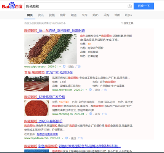Click the shield icon after www.sdqichang.cn

(64, 67)
